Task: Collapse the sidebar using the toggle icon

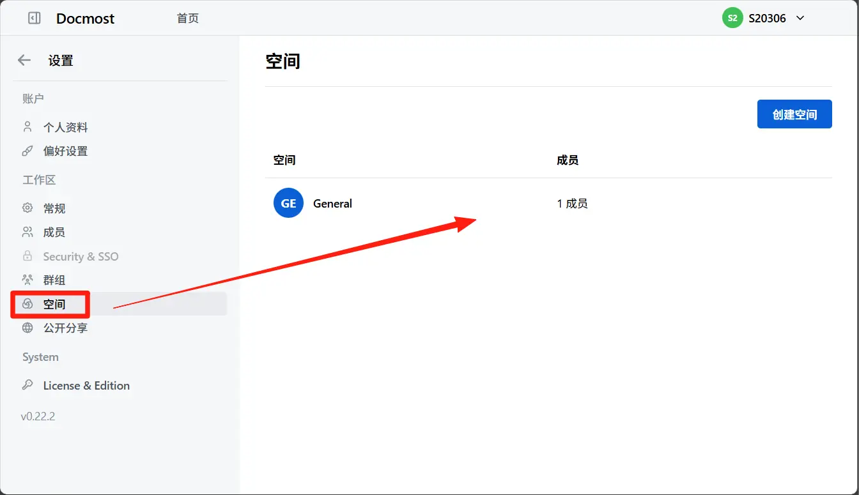Action: 35,19
